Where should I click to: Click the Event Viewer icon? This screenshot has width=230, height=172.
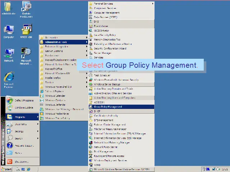tap(91, 26)
